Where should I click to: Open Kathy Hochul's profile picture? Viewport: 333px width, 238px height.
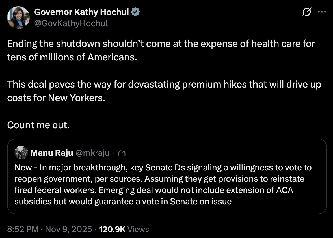(18, 18)
